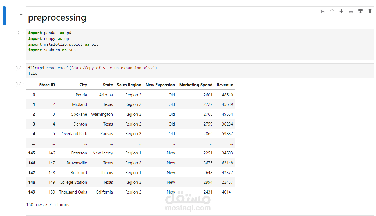Insert a cell below icon
Screen dimensions: 376x216
point(361,11)
